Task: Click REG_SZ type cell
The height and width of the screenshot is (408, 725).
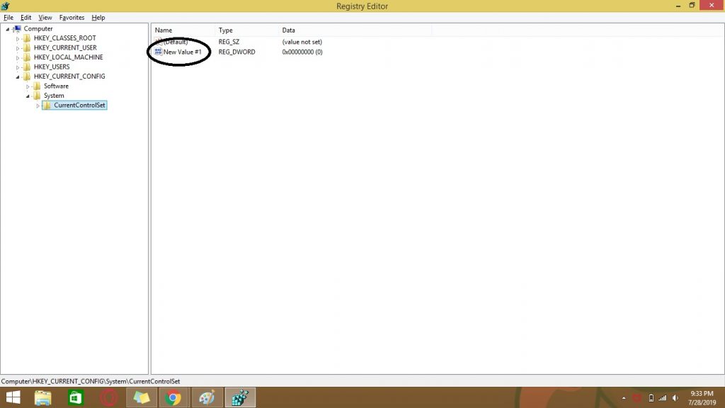Action: tap(229, 42)
